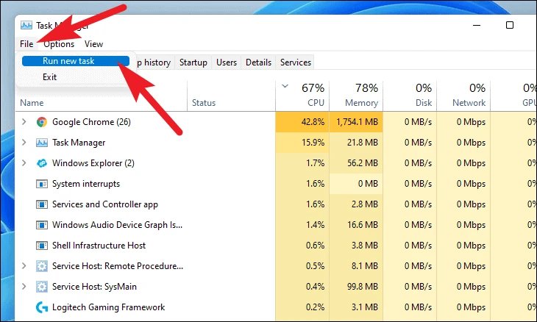
Task: Click the Google Chrome process icon
Action: (x=42, y=122)
